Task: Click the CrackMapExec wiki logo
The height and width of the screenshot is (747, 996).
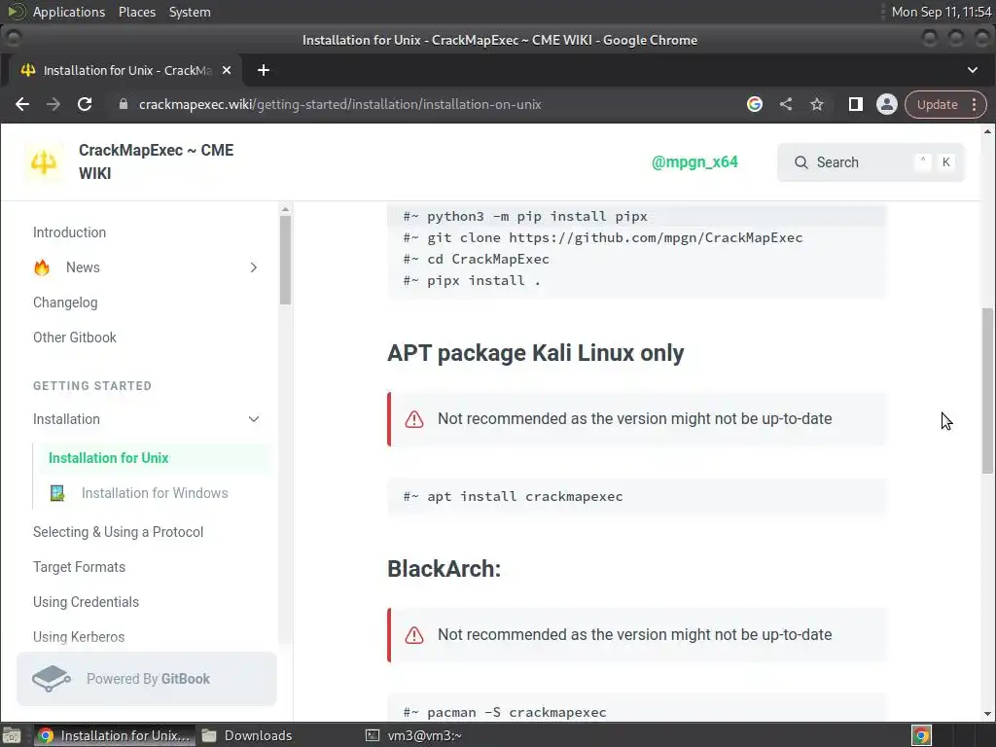Action: click(44, 162)
